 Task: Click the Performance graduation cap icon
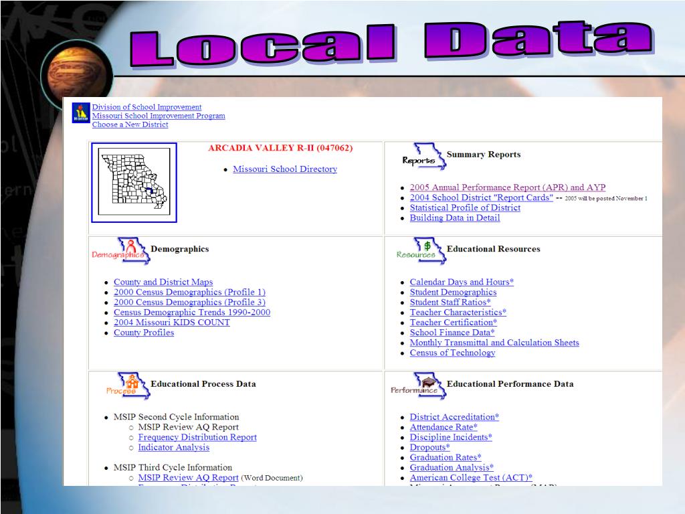click(x=419, y=385)
